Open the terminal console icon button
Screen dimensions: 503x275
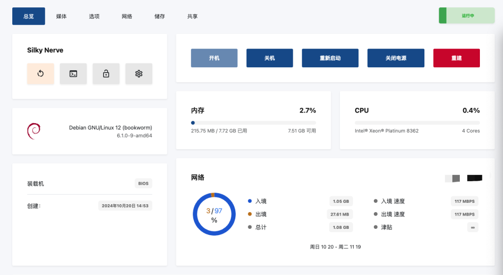(x=73, y=74)
